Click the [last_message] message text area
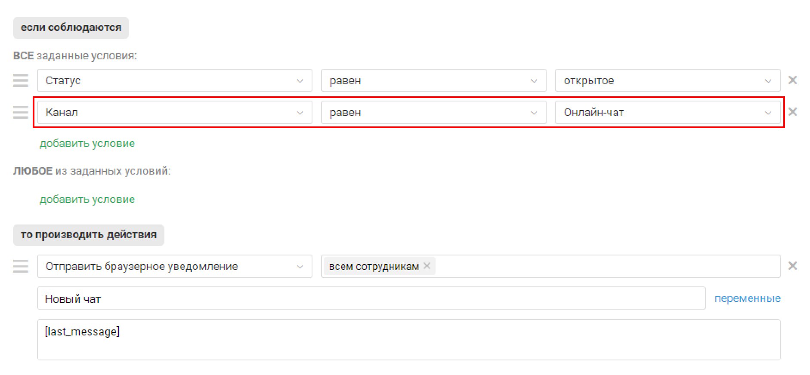This screenshot has height=375, width=810. (408, 339)
